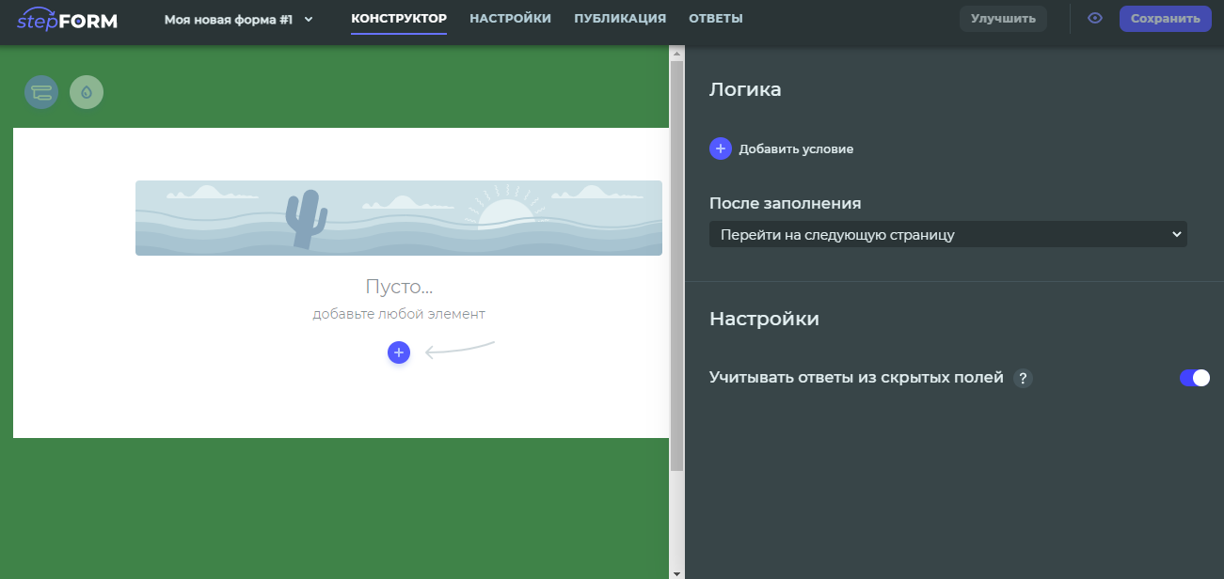Viewport: 1224px width, 579px height.
Task: Add a new element via the plus button
Action: [399, 352]
